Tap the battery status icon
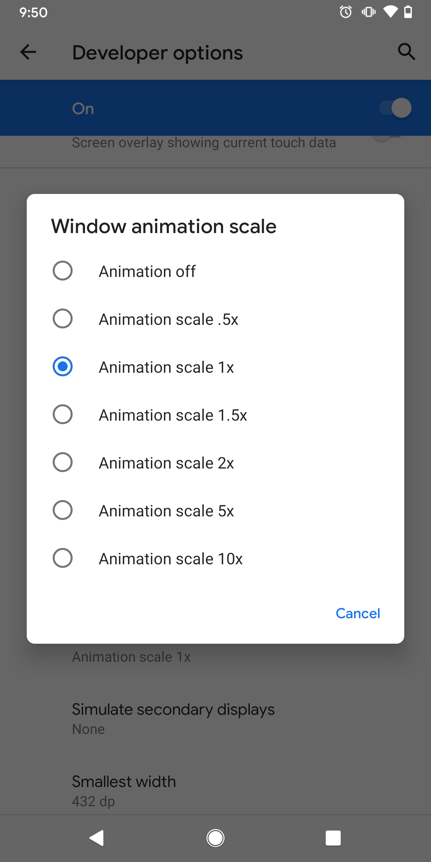The width and height of the screenshot is (431, 862). tap(408, 12)
